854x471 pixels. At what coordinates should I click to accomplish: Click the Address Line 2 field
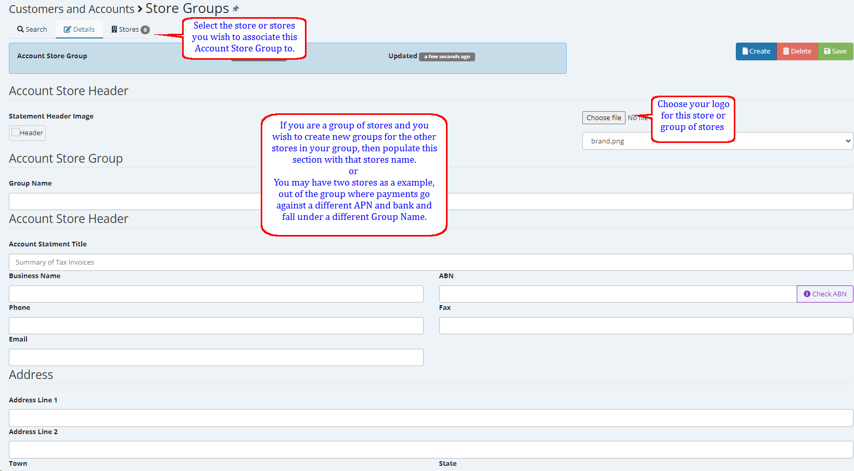[431, 450]
